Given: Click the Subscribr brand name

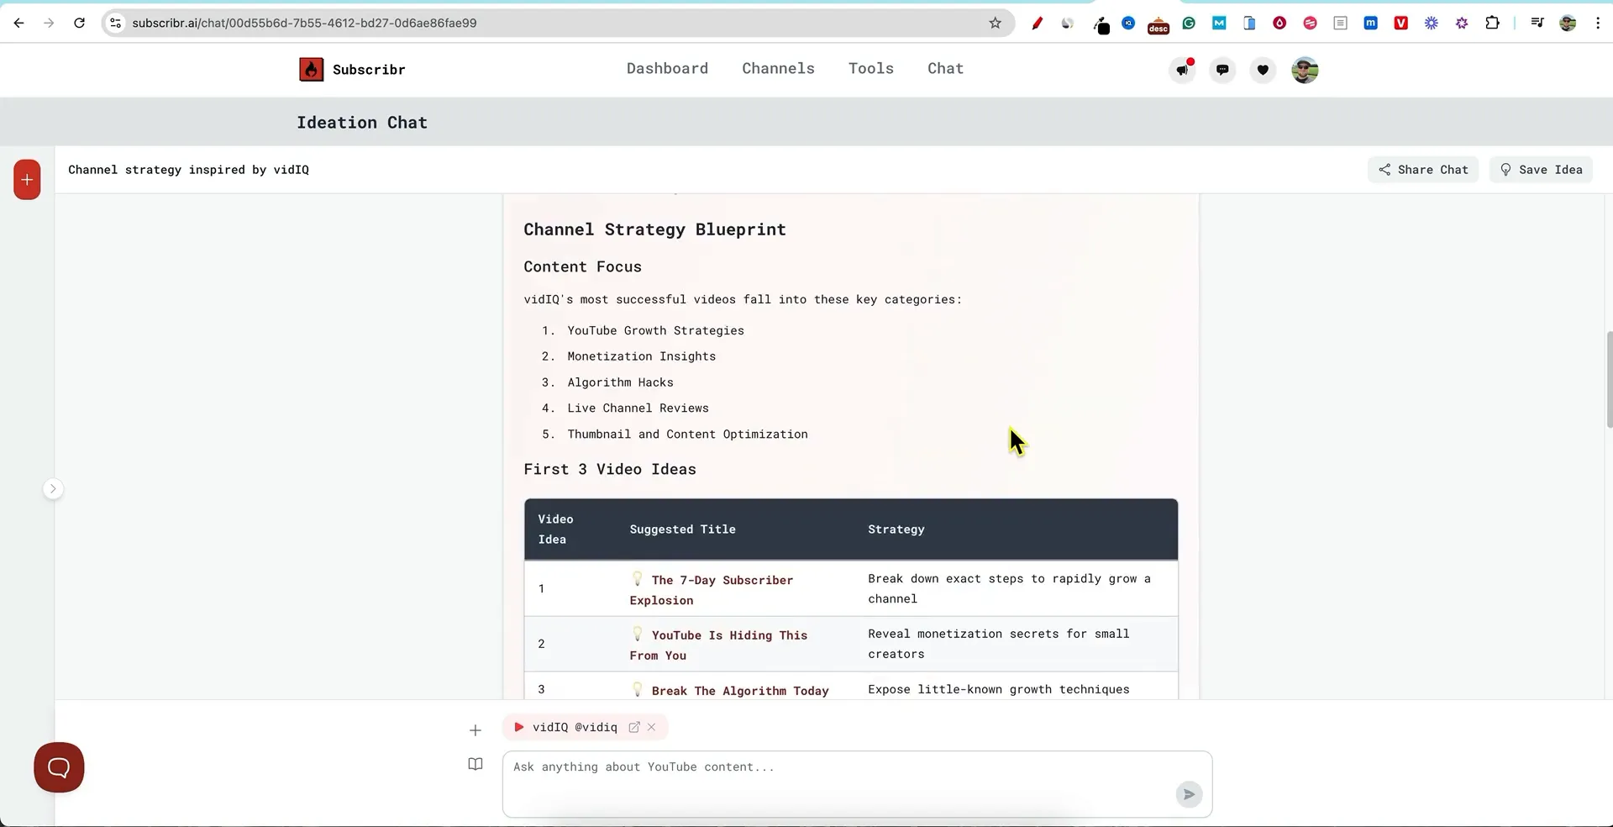Looking at the screenshot, I should coord(369,70).
